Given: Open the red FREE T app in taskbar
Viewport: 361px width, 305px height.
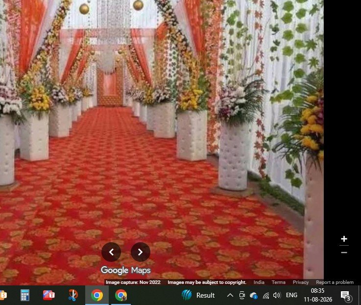Looking at the screenshot, I should click(x=48, y=295).
